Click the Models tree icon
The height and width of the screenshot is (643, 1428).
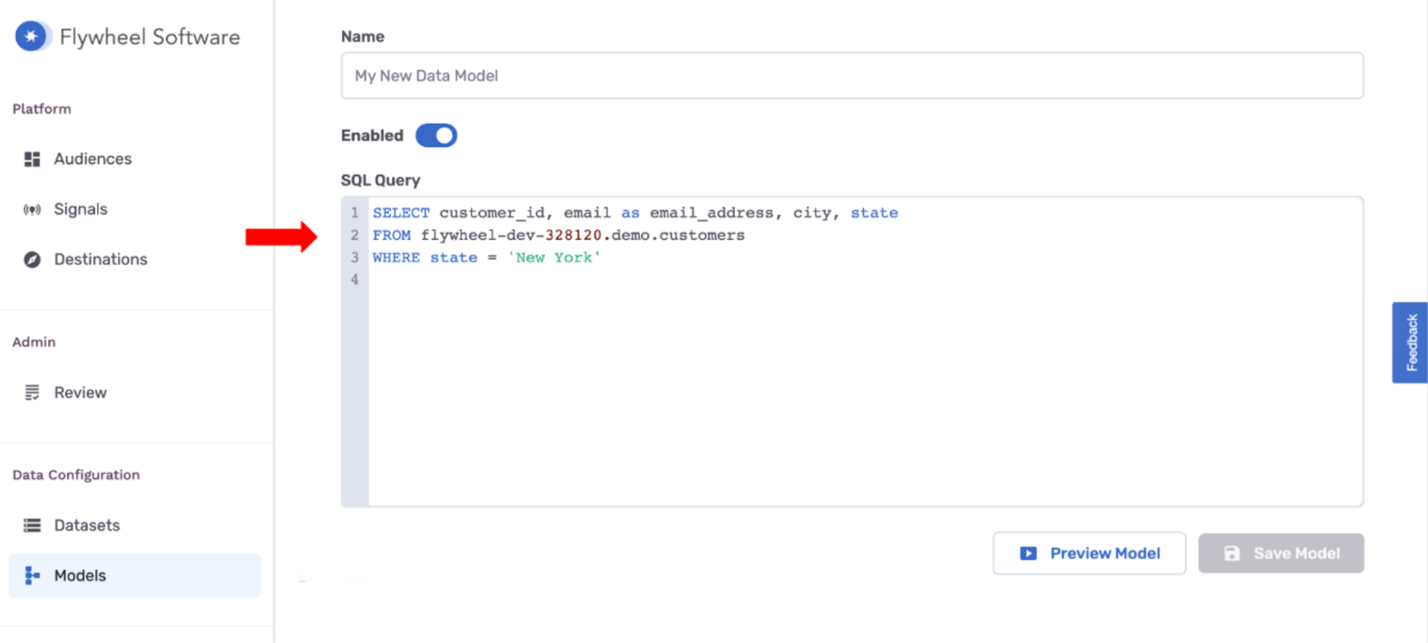click(32, 576)
